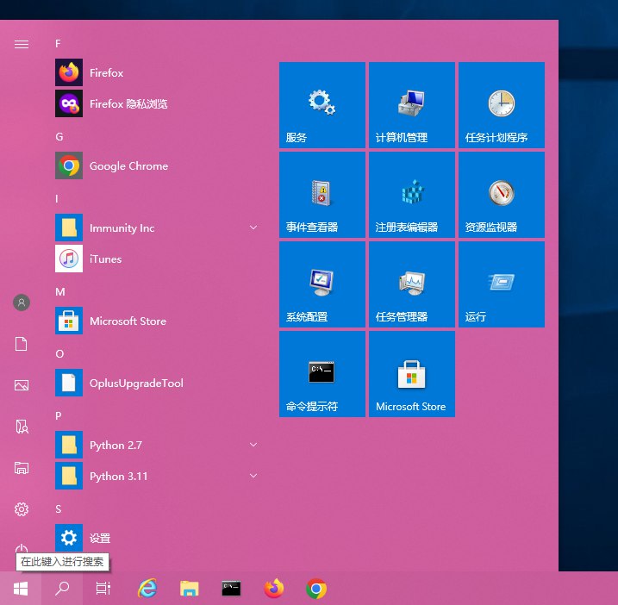Click the Windows Start button
Image resolution: width=618 pixels, height=605 pixels.
tap(21, 589)
